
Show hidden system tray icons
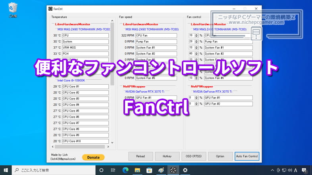[x=272, y=170]
